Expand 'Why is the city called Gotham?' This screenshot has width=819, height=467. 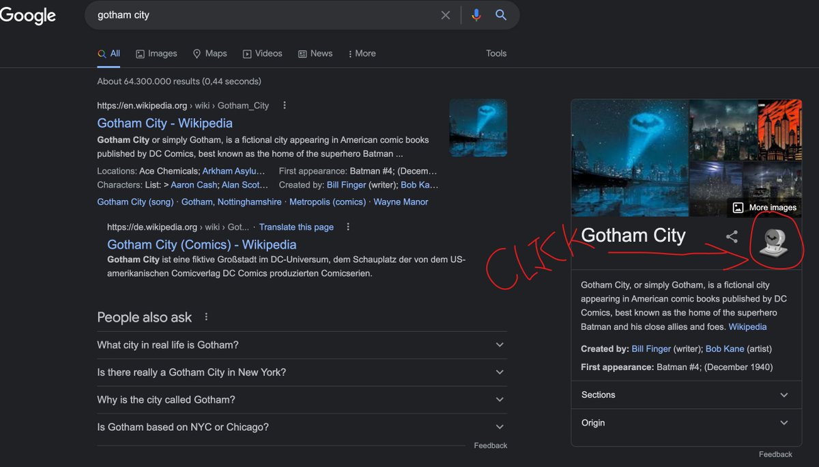302,399
